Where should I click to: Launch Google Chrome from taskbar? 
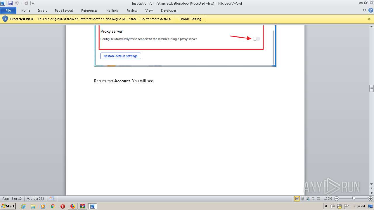[x=53, y=206]
